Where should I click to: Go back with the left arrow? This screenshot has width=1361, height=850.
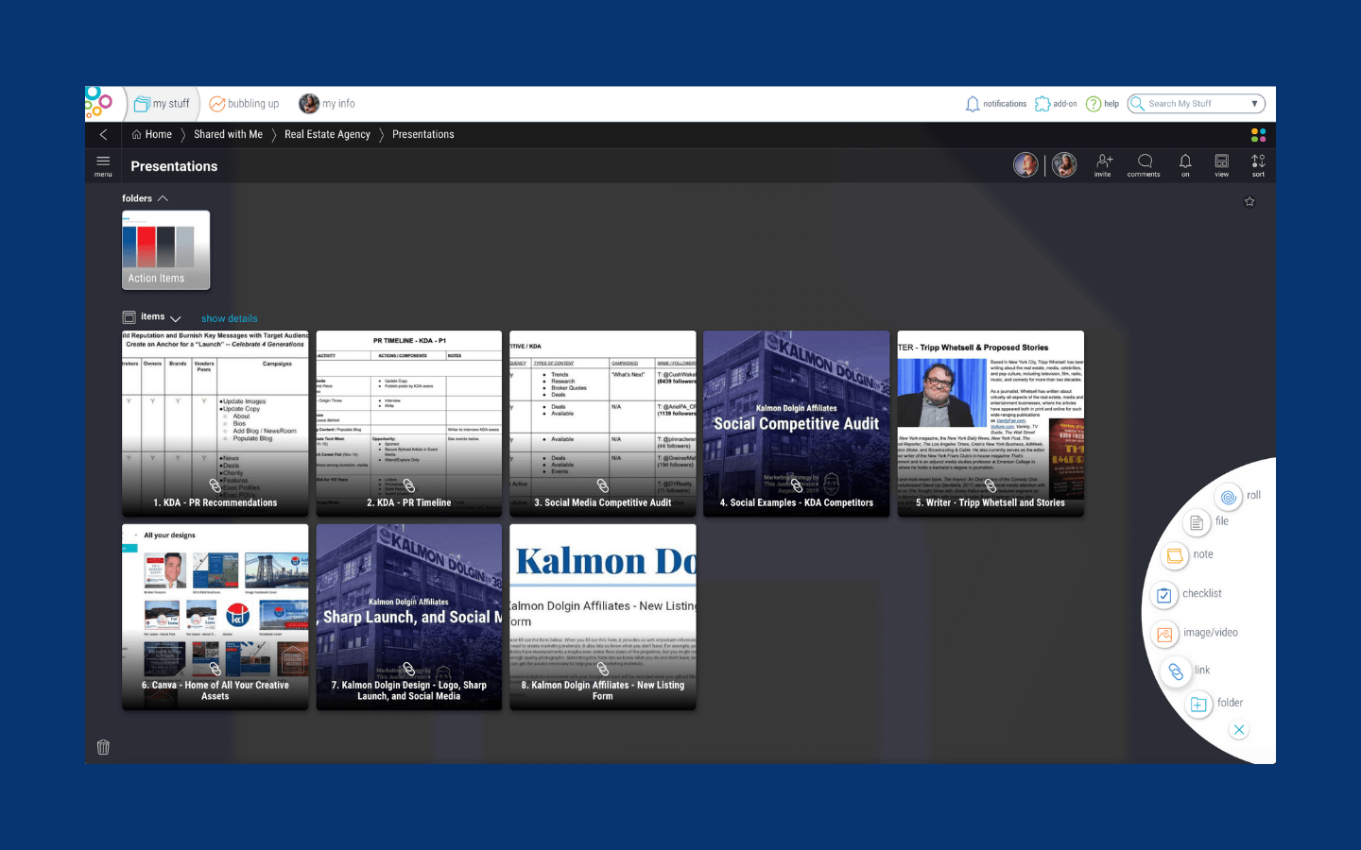104,134
